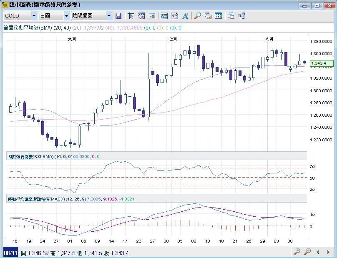This screenshot has height=258, width=337.
Task: Expand the 日圖 timeframe dropdown
Action: [x=66, y=16]
